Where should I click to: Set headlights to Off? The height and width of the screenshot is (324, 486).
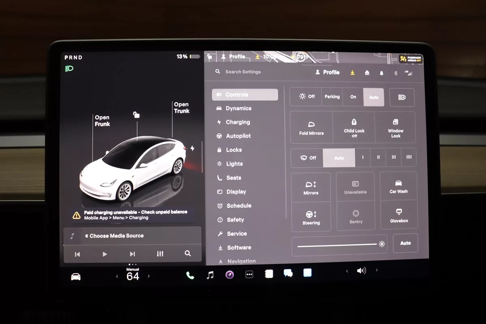pos(307,97)
